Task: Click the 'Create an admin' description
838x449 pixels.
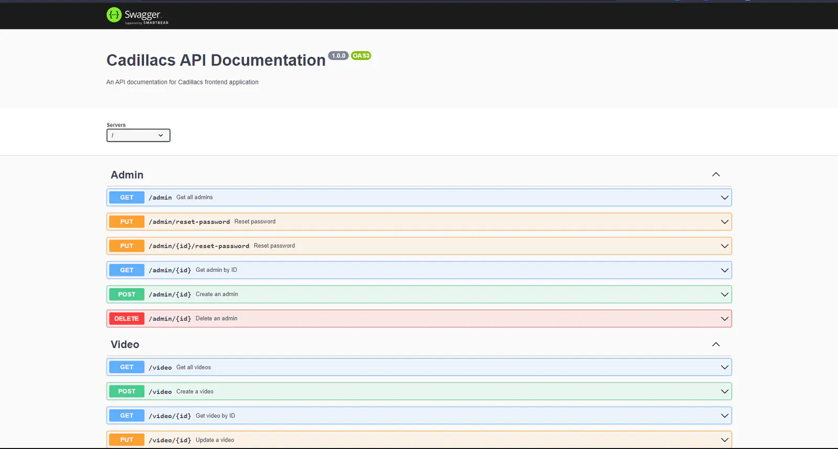Action: (217, 294)
